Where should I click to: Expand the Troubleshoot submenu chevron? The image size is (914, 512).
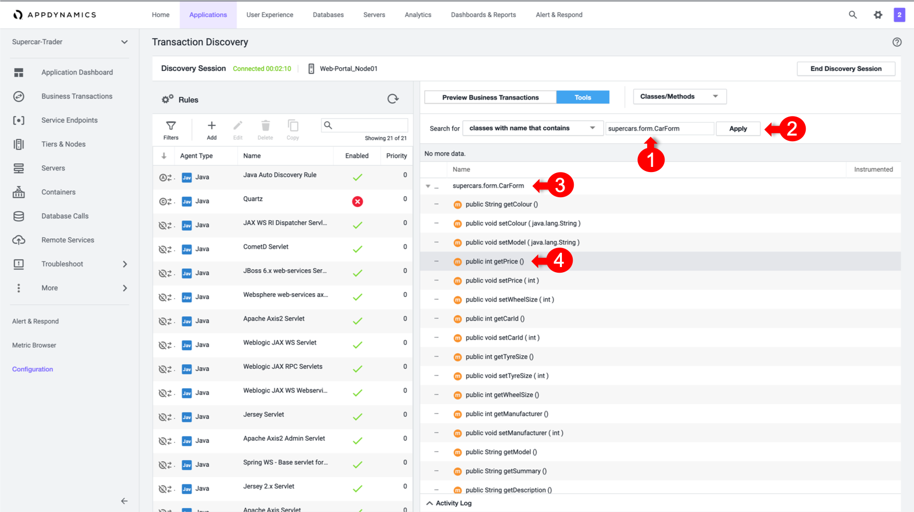pyautogui.click(x=125, y=264)
